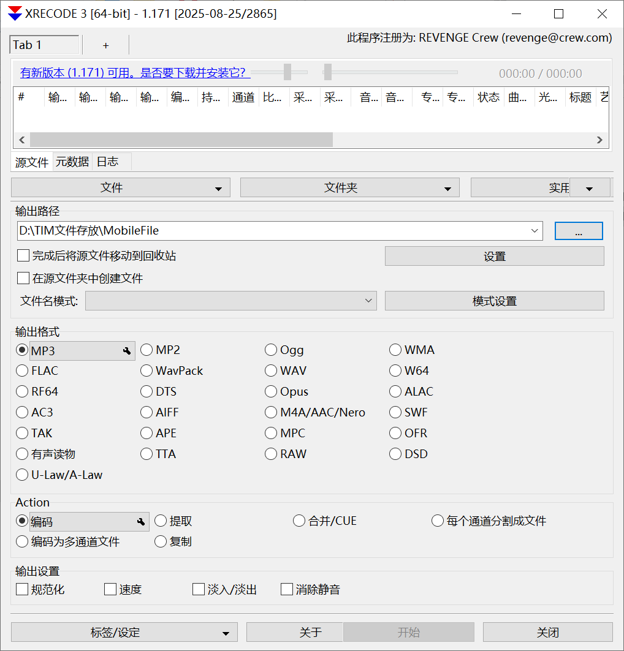
Task: Browse for output folder with ... button
Action: tap(579, 231)
